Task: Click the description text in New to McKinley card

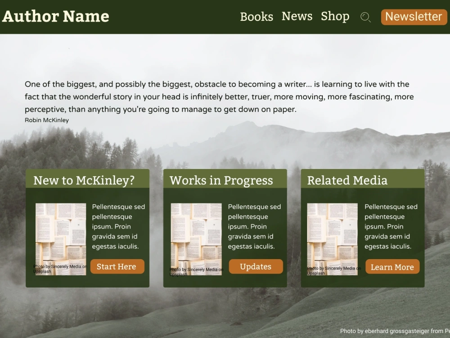Action: pos(118,227)
